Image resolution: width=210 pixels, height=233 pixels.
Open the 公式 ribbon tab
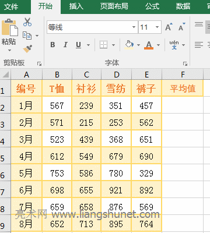click(x=152, y=6)
